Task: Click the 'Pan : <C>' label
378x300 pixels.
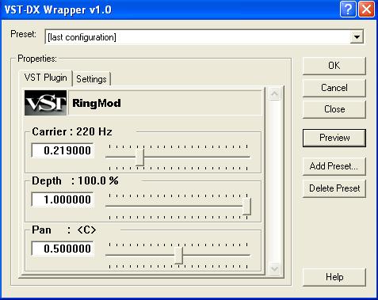Action: [x=64, y=230]
